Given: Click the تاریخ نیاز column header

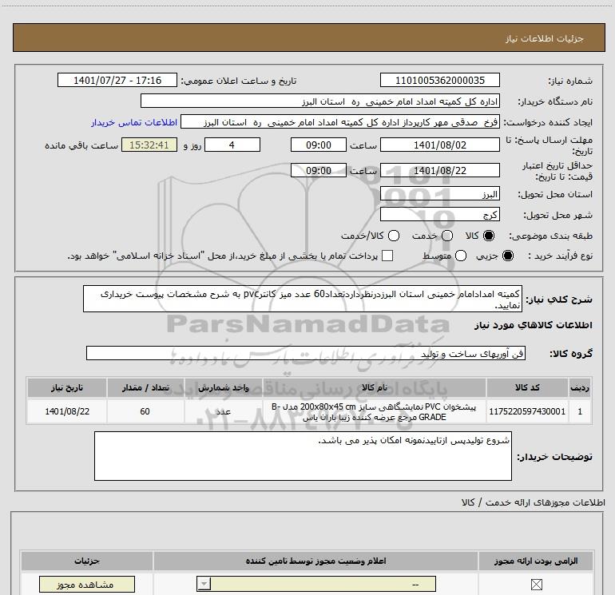Looking at the screenshot, I should tap(66, 387).
